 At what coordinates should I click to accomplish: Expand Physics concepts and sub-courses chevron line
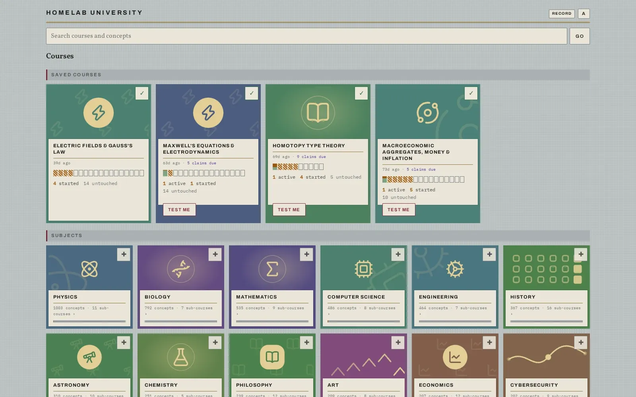point(89,311)
